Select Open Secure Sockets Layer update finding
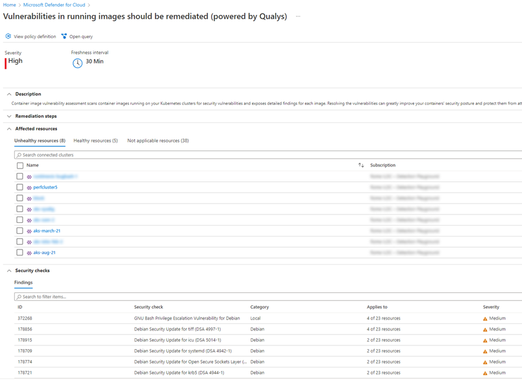 190,362
